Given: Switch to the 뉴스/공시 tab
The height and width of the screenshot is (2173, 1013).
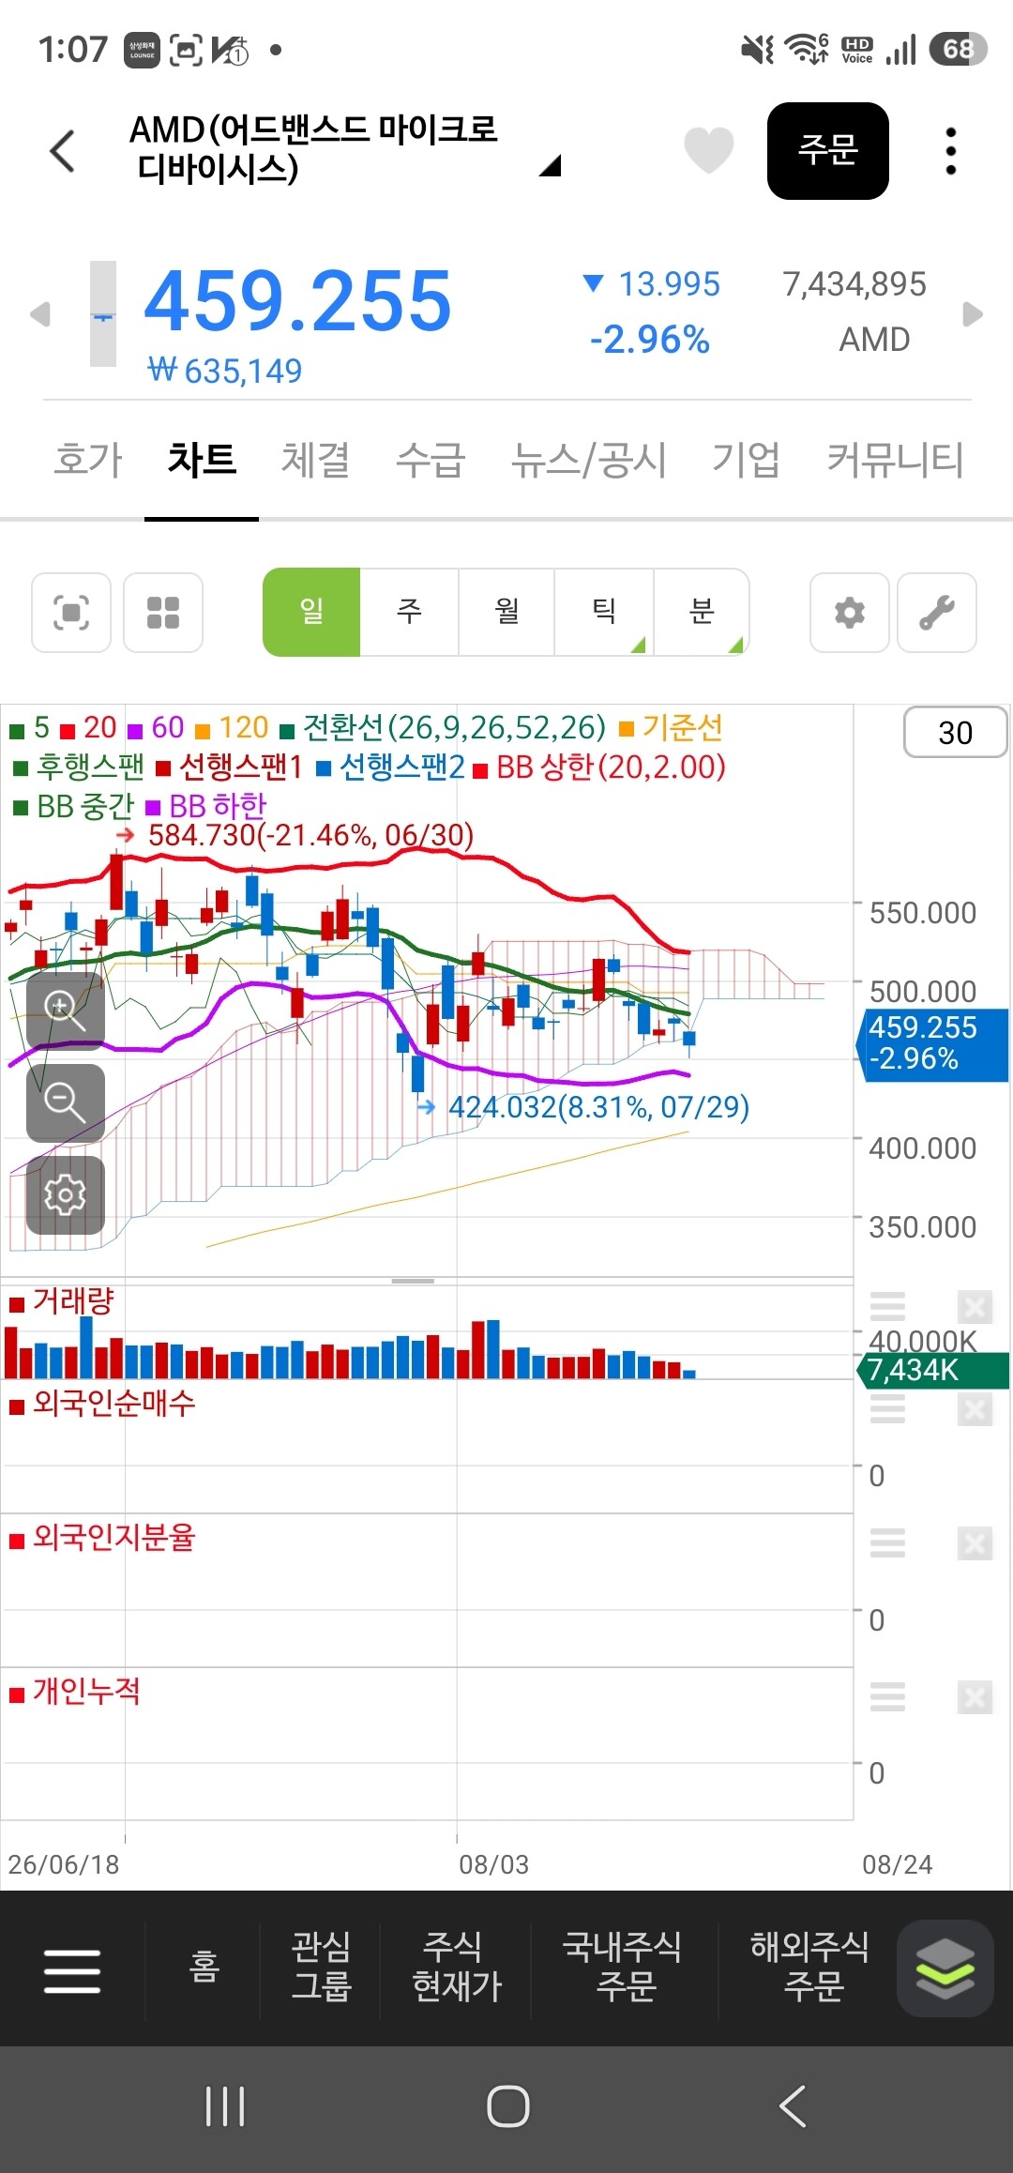Looking at the screenshot, I should pyautogui.click(x=588, y=460).
